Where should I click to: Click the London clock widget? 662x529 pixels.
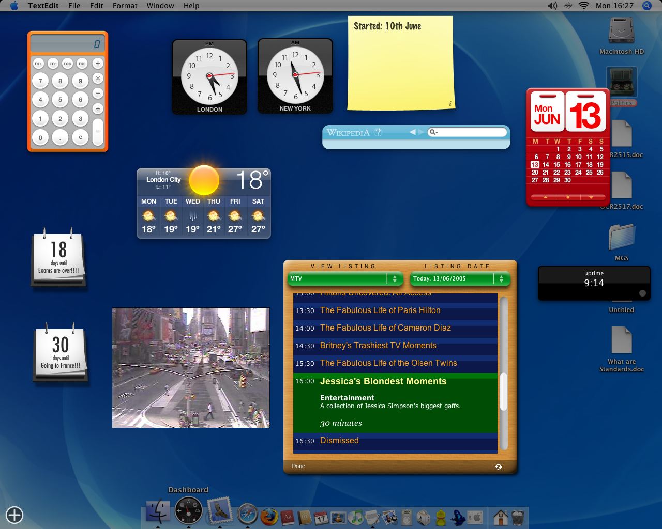click(x=209, y=77)
